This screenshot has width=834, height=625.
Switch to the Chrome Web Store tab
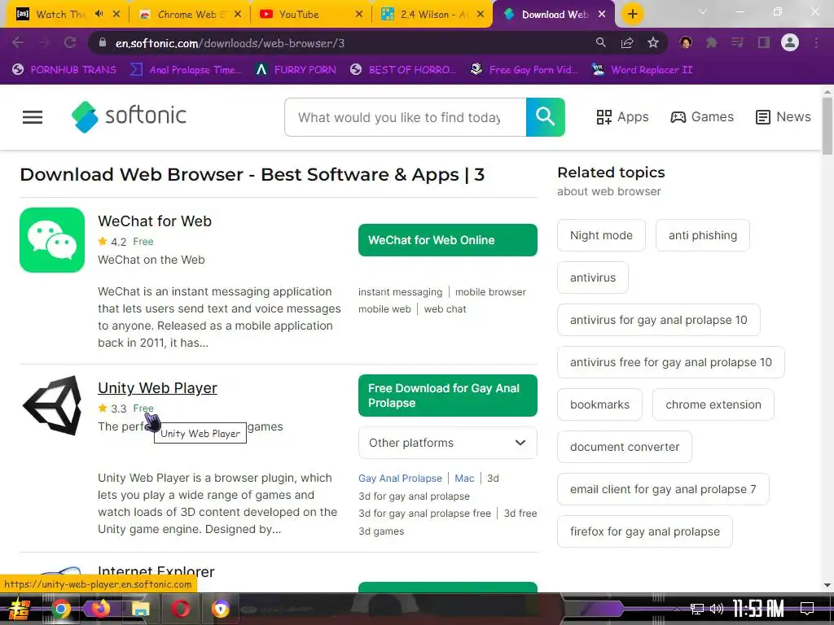tap(188, 15)
